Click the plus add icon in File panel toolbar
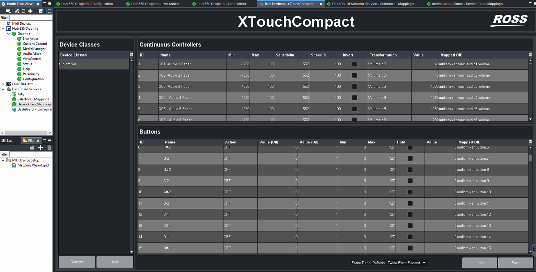The width and height of the screenshot is (536, 272). click(x=40, y=147)
